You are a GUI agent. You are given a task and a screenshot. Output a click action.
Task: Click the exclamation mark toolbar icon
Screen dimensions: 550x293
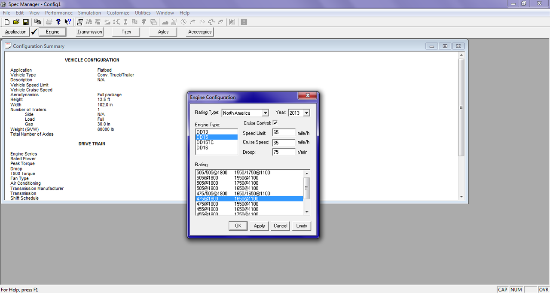244,22
